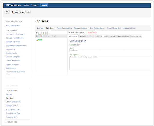This screenshot has height=126, width=154.
Task: Open Standard Skin in top navigation bar
Action: (129, 28)
